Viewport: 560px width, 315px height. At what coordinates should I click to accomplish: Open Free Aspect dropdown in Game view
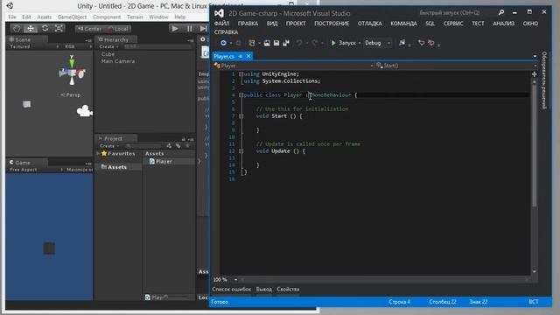(x=36, y=170)
